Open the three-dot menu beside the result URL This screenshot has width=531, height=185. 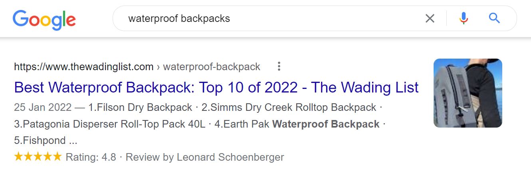pos(279,67)
